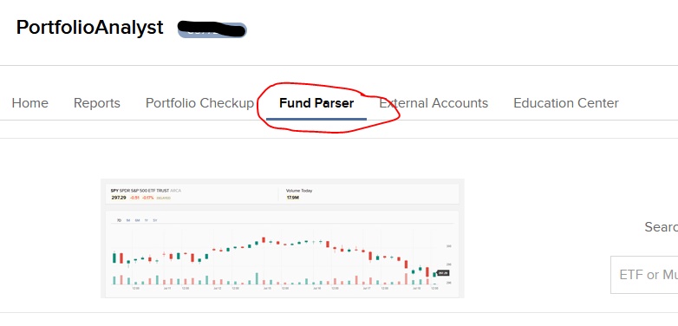
Task: Click the 297.29 last price in chart header
Action: click(119, 198)
